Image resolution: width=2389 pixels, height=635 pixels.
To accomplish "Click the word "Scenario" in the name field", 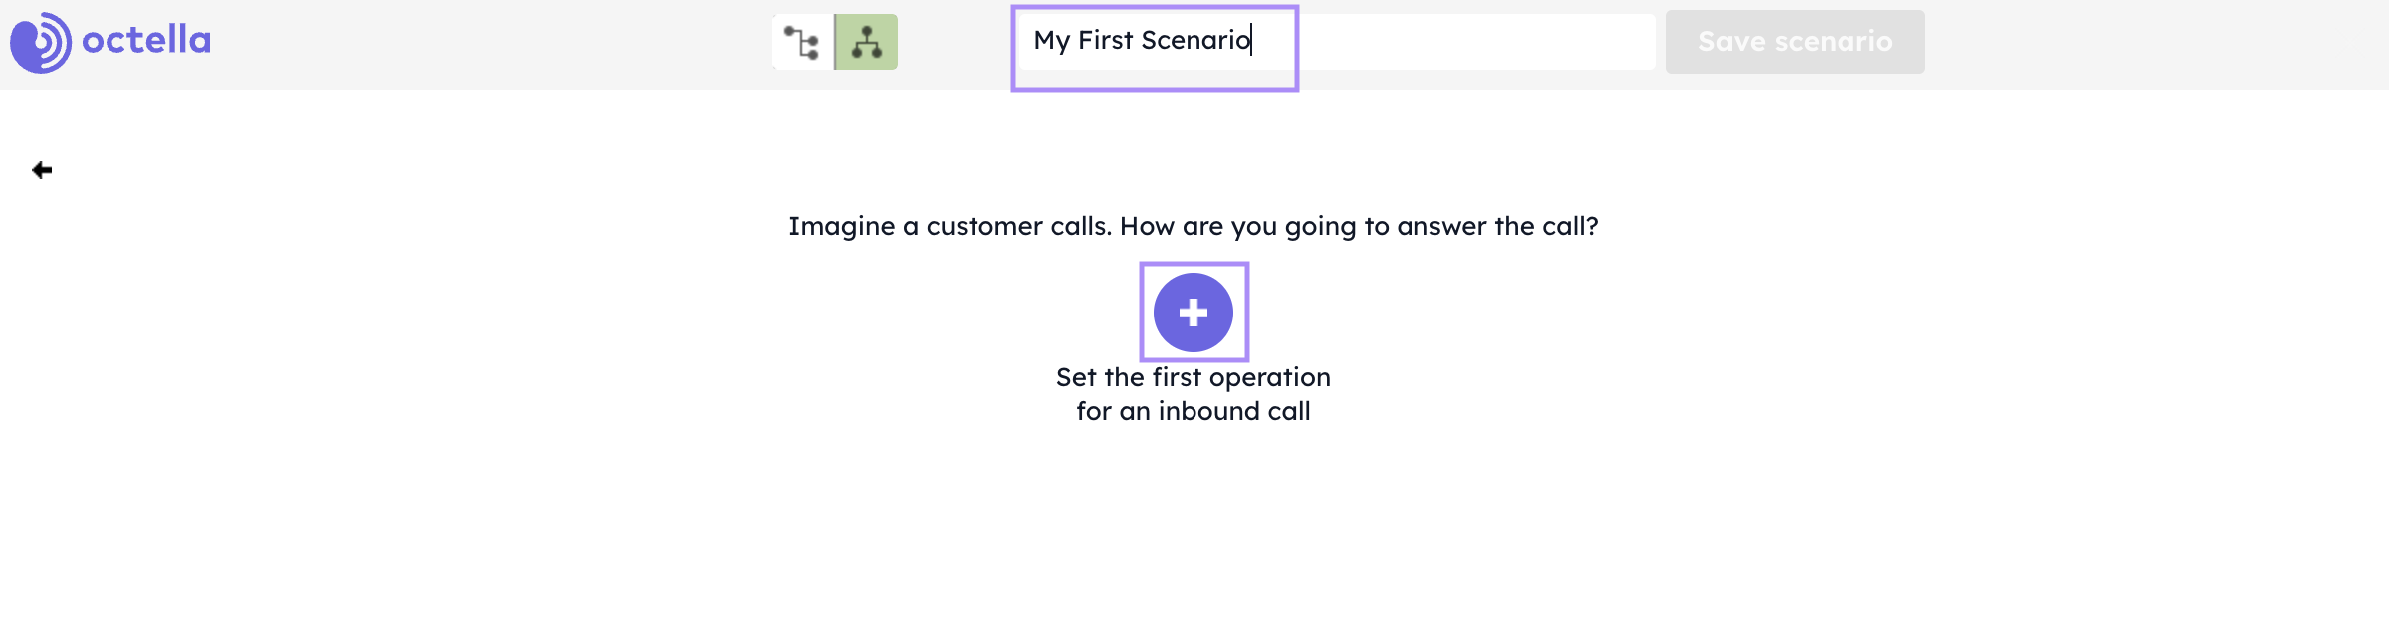I will coord(1195,41).
